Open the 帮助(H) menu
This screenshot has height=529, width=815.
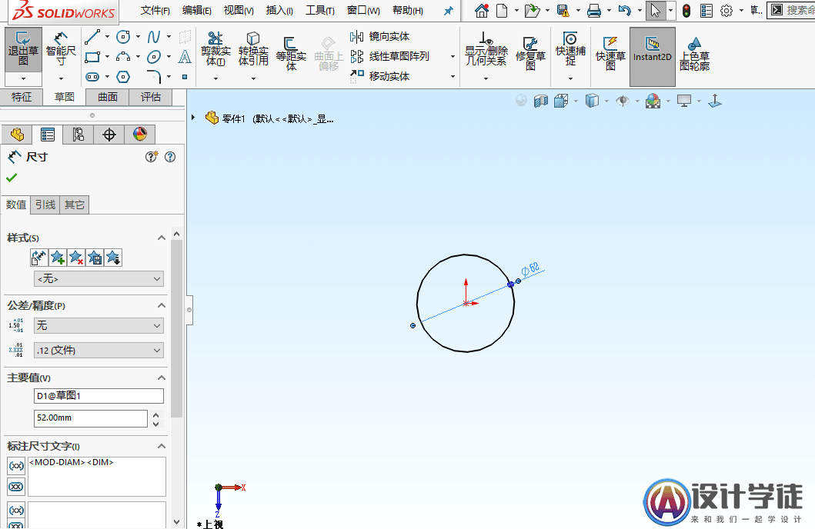(408, 10)
